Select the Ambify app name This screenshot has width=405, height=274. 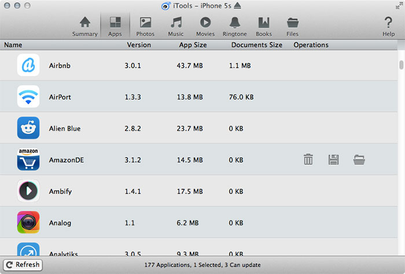(60, 192)
